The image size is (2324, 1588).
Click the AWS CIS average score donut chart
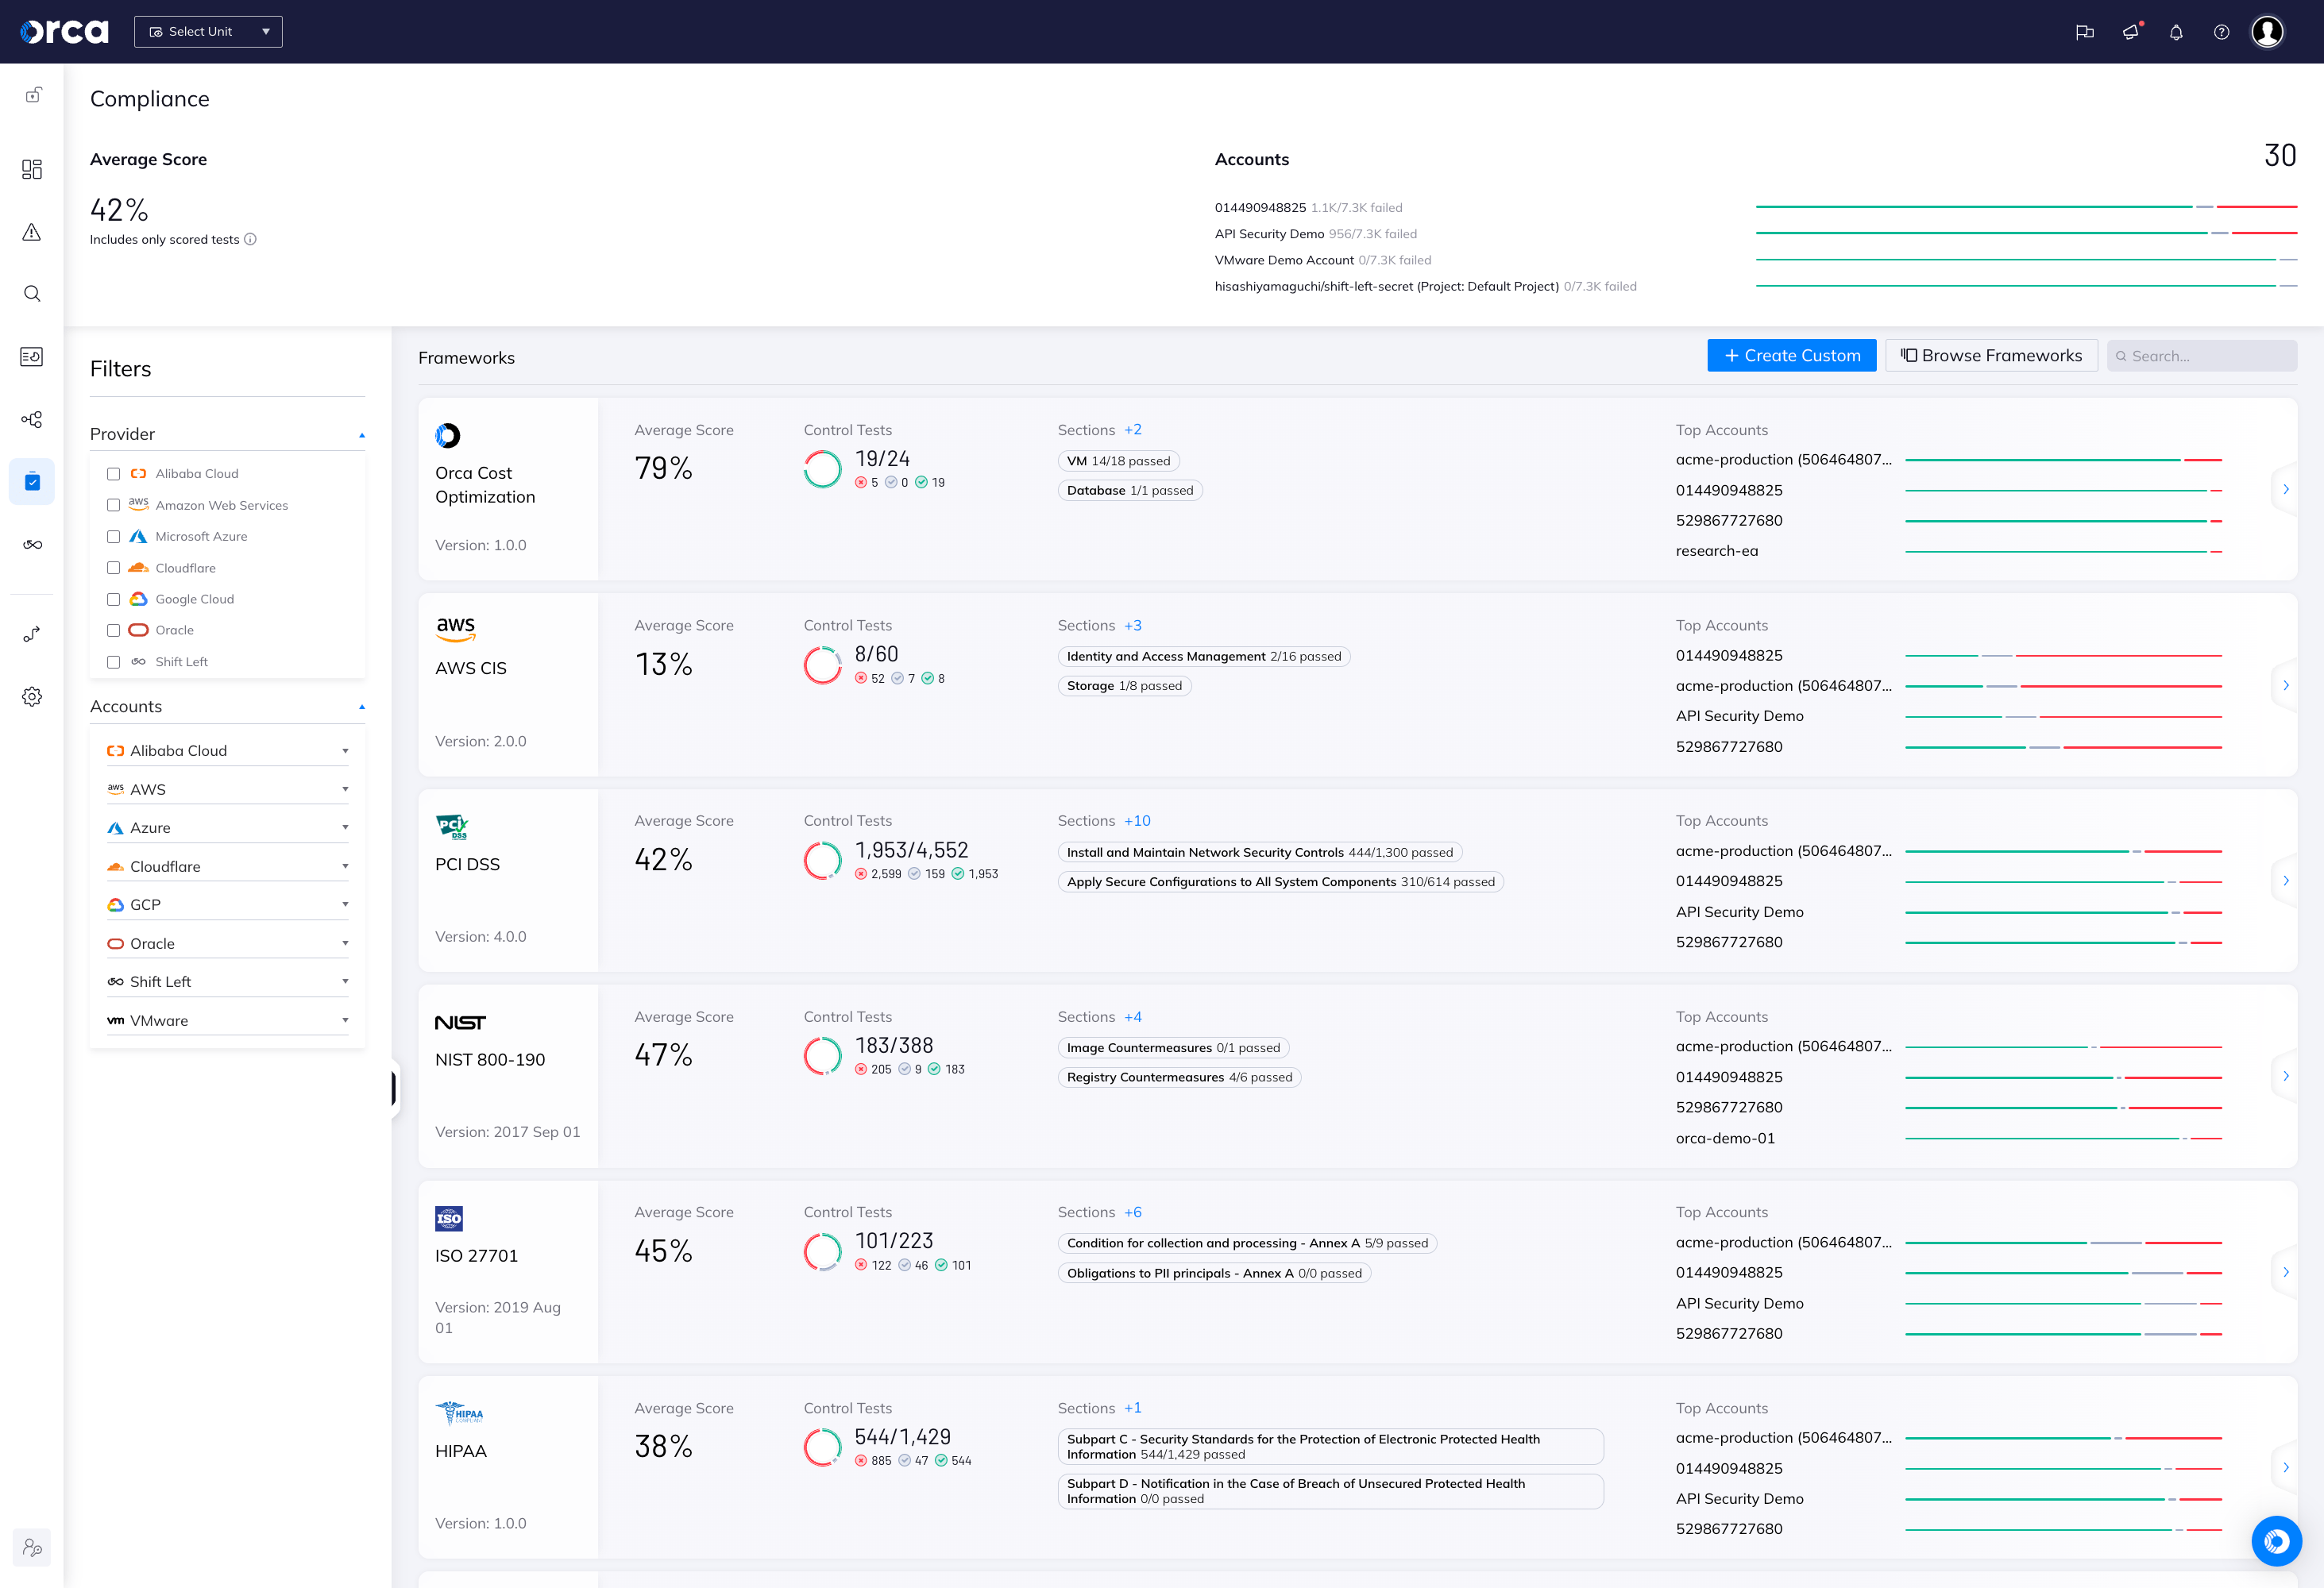822,665
